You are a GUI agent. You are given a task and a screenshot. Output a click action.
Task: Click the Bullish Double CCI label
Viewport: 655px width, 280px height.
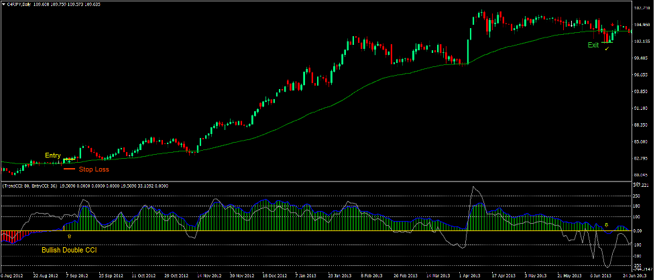tap(69, 250)
